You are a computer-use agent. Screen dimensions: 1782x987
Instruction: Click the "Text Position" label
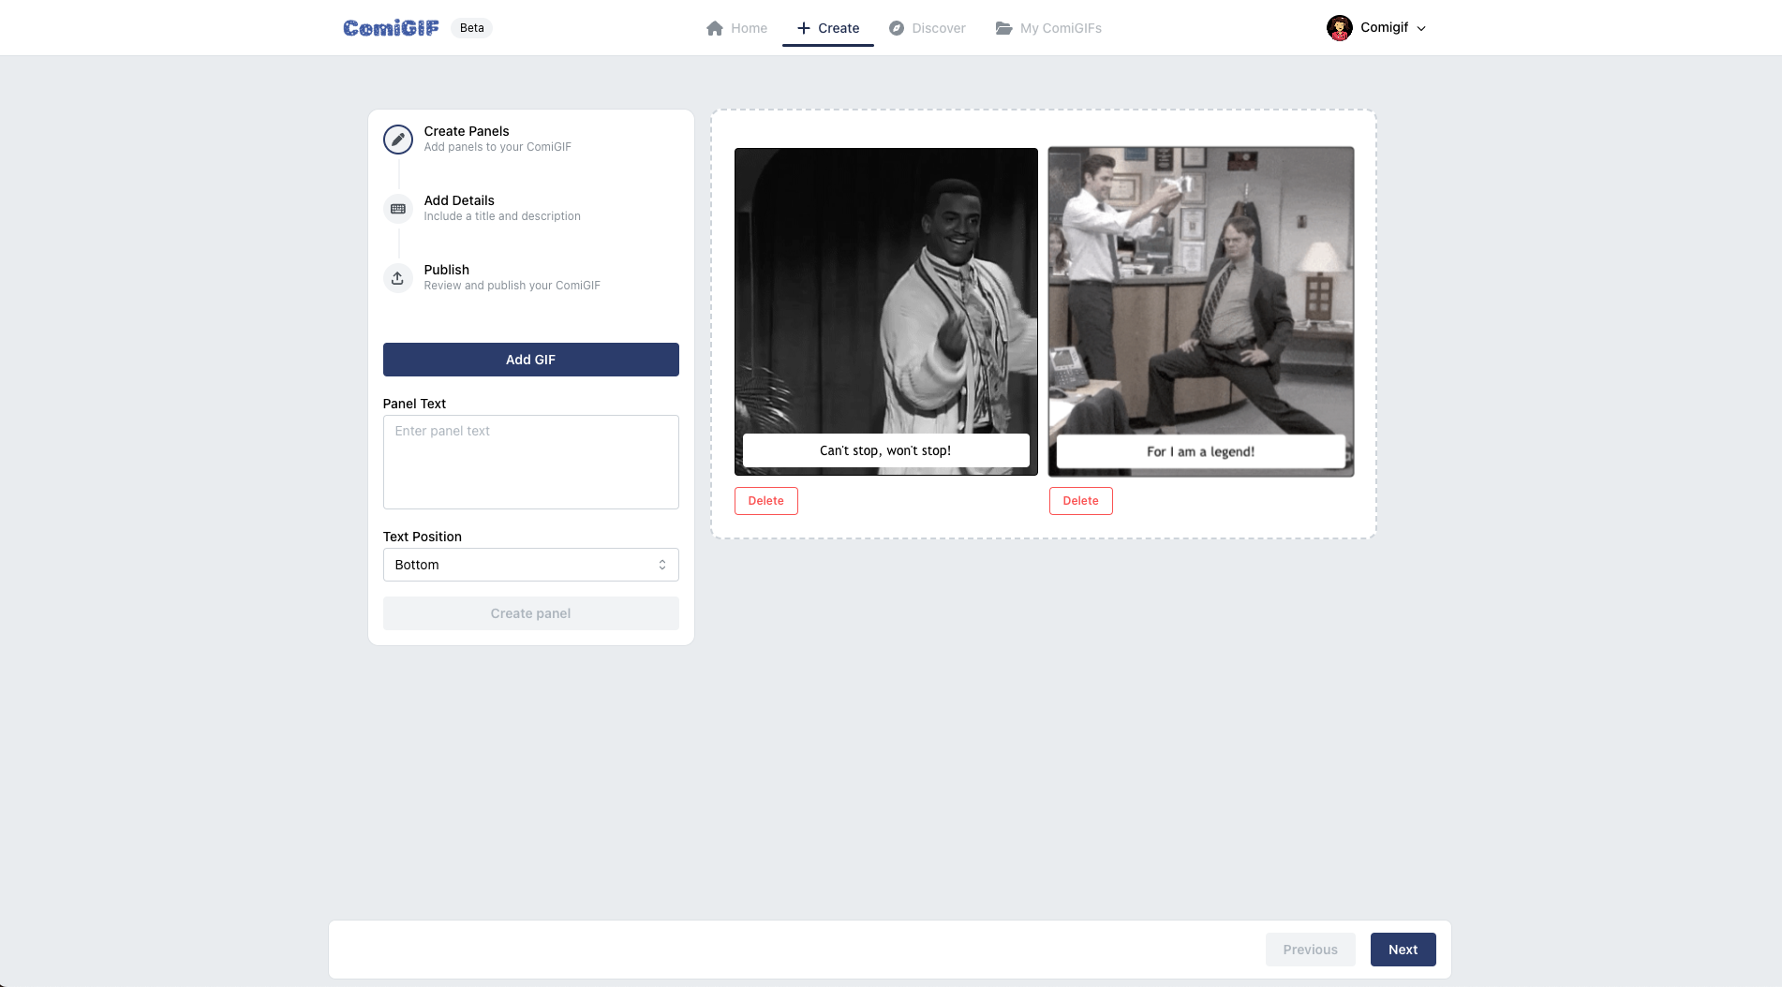tap(422, 537)
